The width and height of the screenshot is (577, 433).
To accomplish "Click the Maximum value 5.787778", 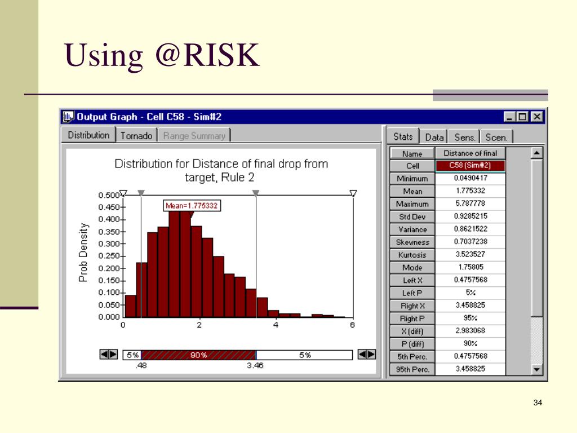I will point(471,204).
